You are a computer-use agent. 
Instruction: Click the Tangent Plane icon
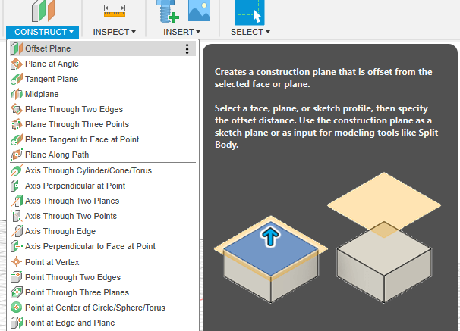[x=17, y=79]
